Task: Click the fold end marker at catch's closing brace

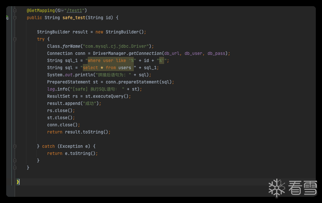Action: [x=15, y=160]
